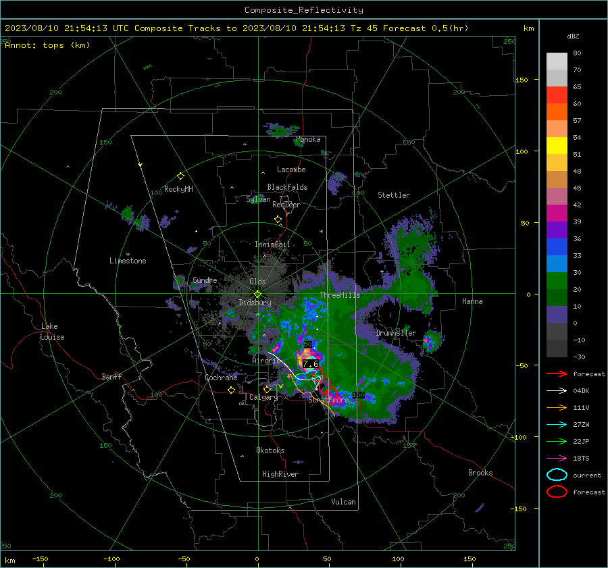Click the red forecast ellipse legend symbol
The image size is (608, 568).
pyautogui.click(x=557, y=492)
